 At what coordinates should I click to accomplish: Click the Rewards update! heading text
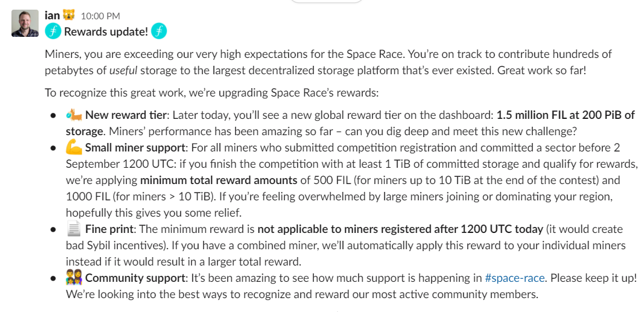click(106, 31)
